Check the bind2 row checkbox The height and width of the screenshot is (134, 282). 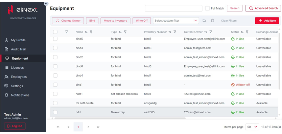55,57
